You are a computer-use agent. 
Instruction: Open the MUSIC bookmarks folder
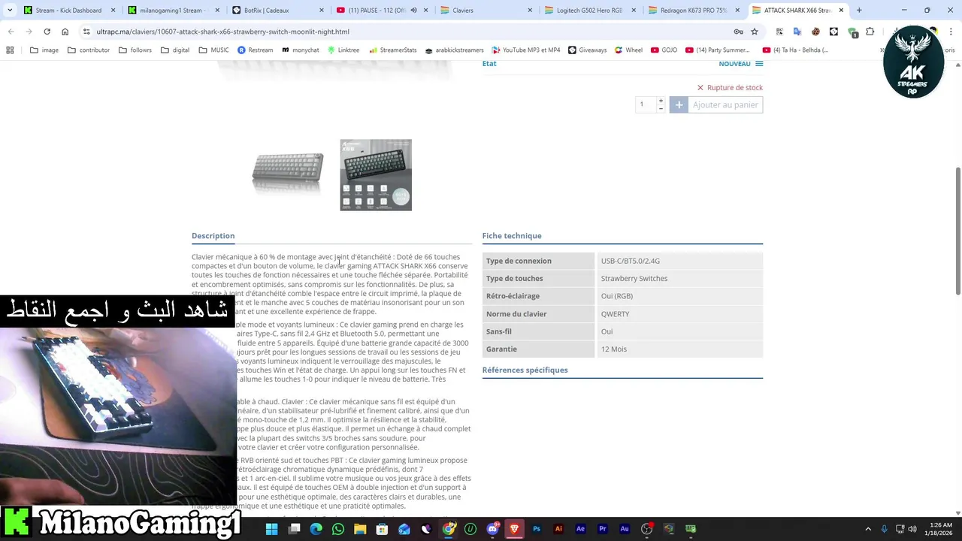[213, 50]
